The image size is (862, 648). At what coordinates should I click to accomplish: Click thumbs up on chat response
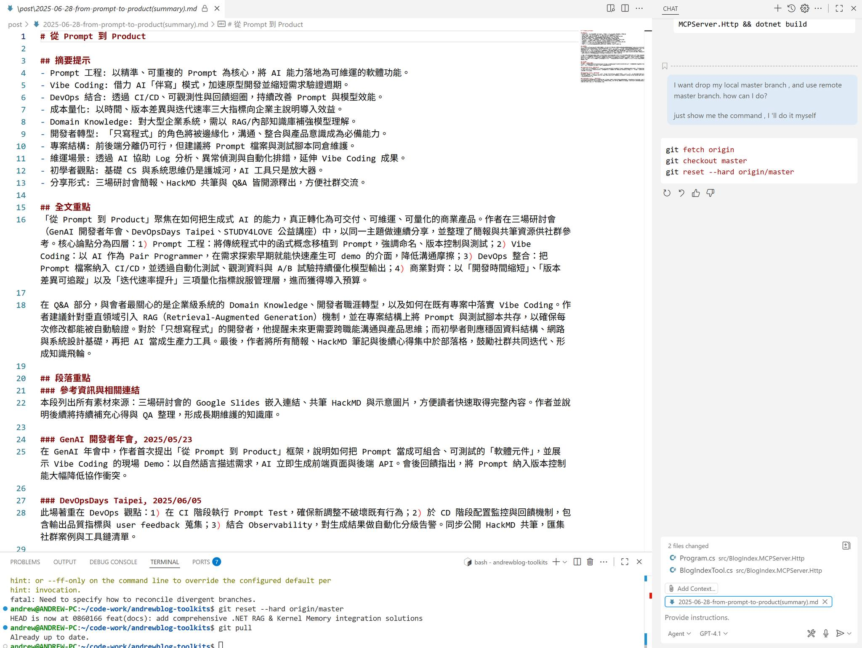point(696,193)
